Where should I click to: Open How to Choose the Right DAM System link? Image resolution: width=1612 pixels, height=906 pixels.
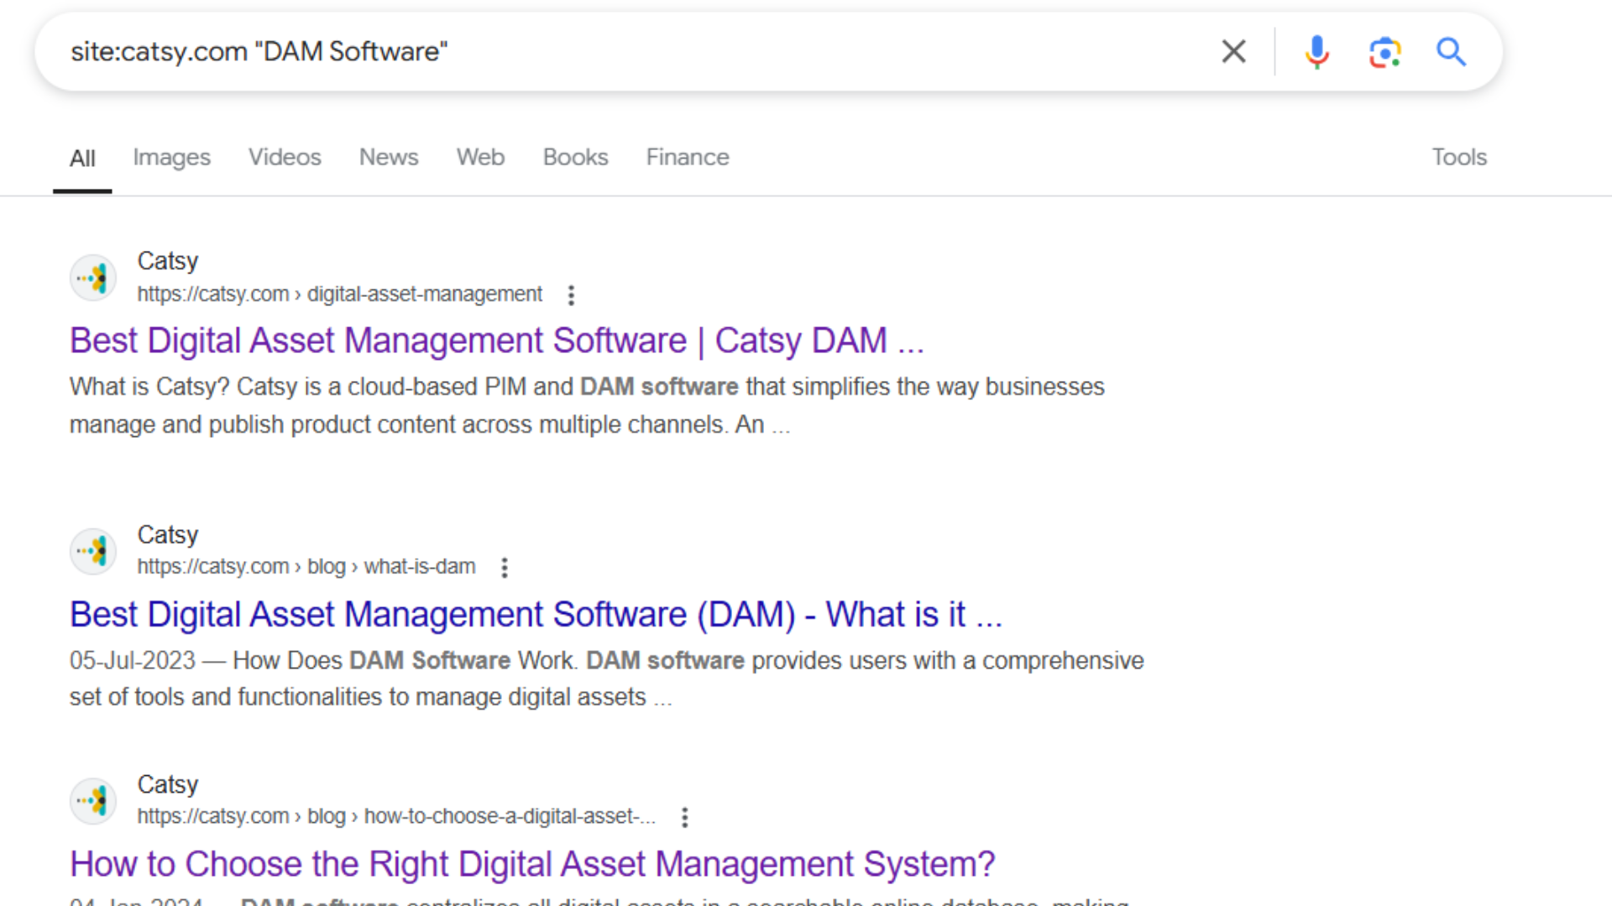tap(532, 864)
